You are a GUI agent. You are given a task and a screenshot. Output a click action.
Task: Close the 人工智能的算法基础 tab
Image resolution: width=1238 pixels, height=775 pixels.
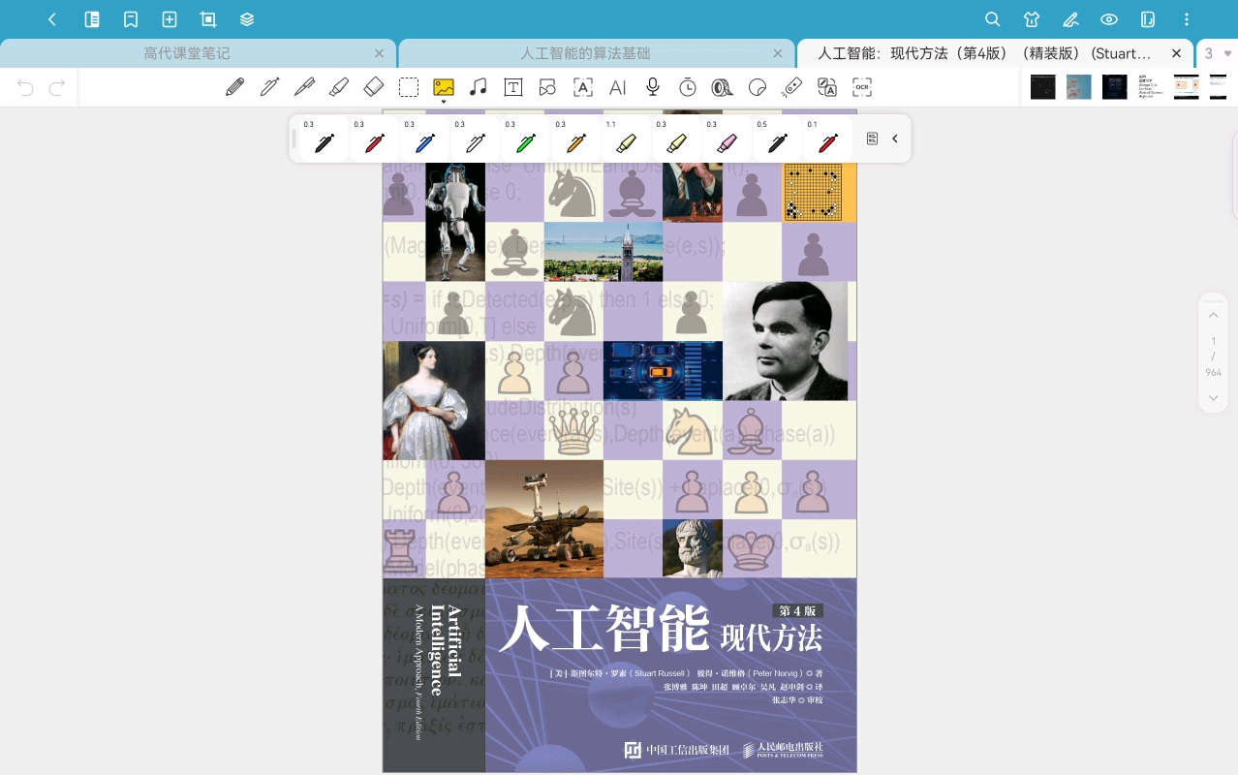(778, 53)
